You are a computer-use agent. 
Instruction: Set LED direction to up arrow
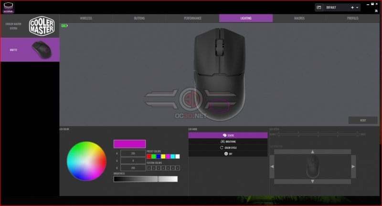coord(313,152)
